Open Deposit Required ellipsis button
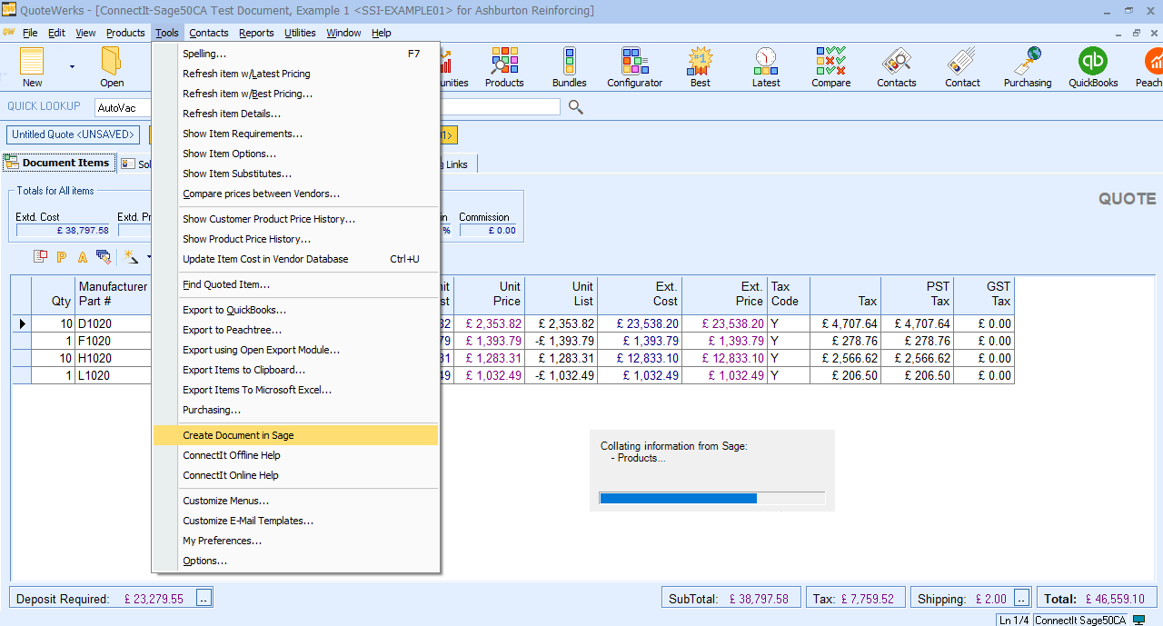 tap(204, 598)
